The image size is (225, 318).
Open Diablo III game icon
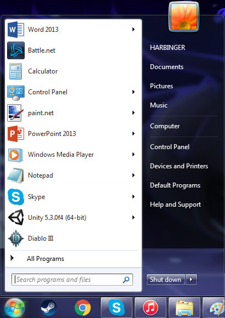(x=16, y=238)
